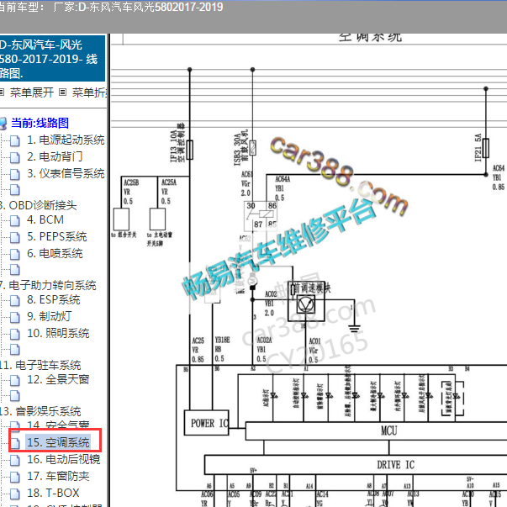Click page icon beside 17. 车窗防夹

(x=14, y=478)
